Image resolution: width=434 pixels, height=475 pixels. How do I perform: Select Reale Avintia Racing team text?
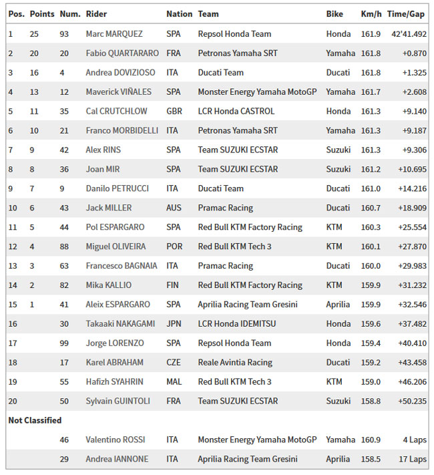(x=235, y=362)
